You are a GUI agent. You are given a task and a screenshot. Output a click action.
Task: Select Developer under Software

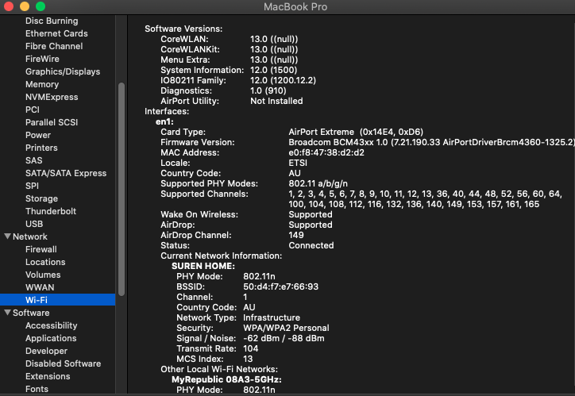(46, 351)
